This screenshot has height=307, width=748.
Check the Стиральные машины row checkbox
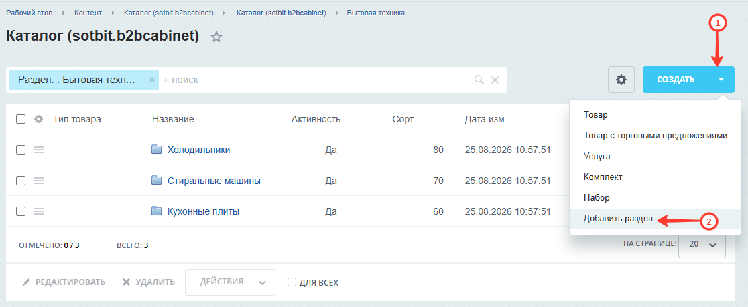point(21,181)
